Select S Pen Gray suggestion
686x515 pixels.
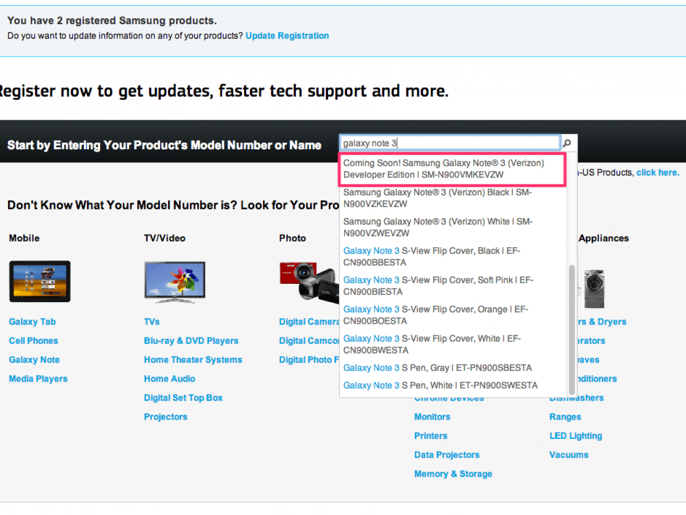[x=437, y=367]
